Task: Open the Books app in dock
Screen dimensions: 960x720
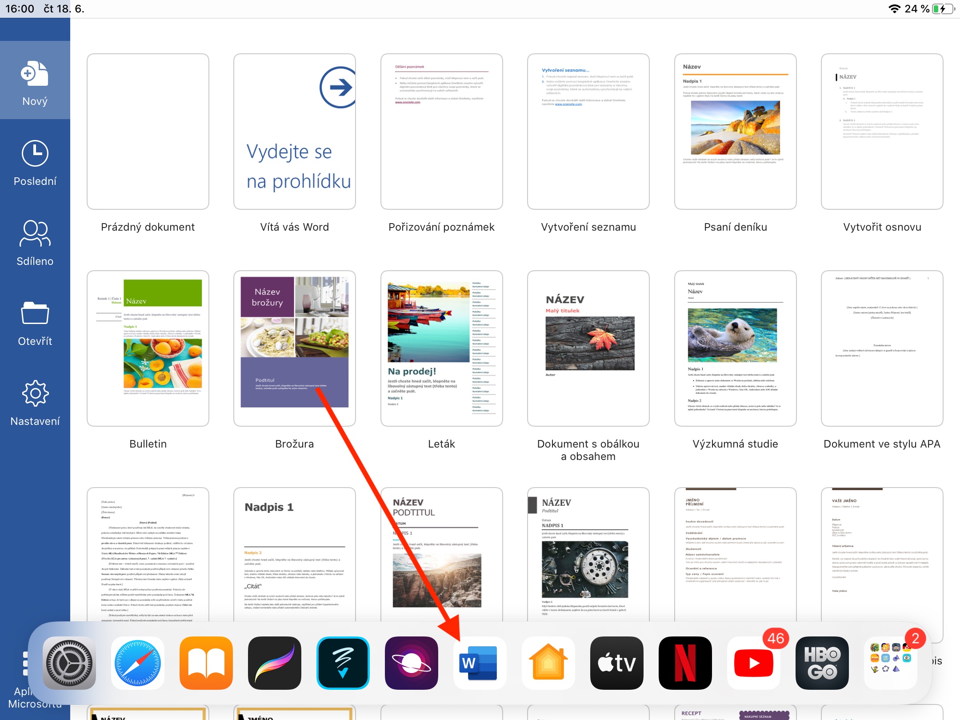Action: pyautogui.click(x=206, y=663)
